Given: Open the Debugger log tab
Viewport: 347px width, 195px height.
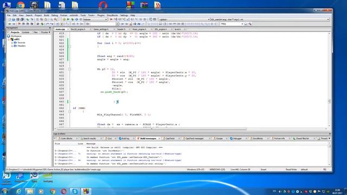Looking at the screenshot, I should click(x=237, y=139).
